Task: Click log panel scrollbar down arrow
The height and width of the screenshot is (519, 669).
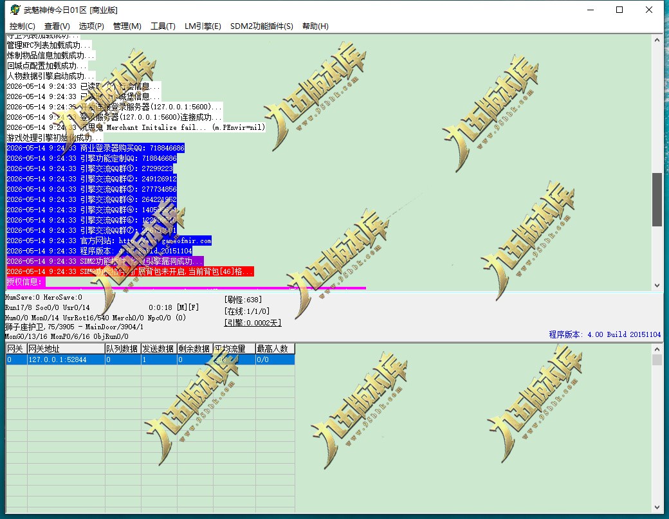Action: 657,286
